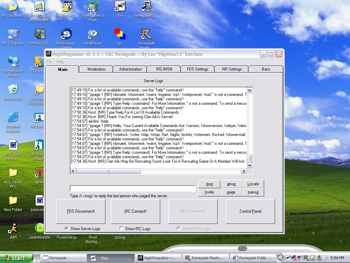Open the AIM desktop icon

(x=13, y=229)
